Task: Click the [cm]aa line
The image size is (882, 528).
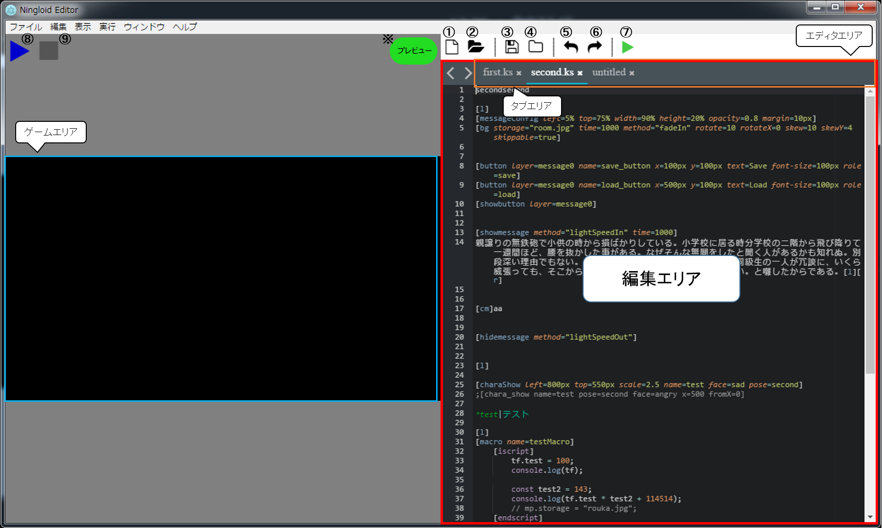Action: click(489, 309)
